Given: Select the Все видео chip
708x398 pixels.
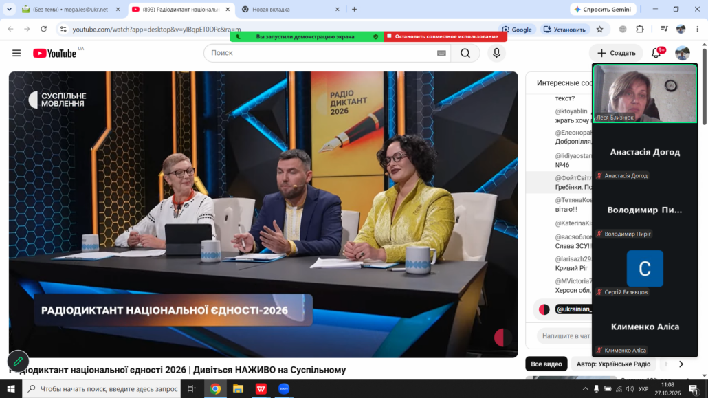Looking at the screenshot, I should (546, 364).
